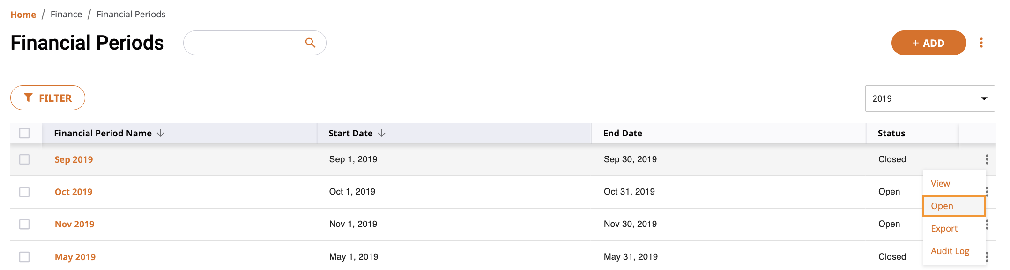Open the page-level kebab menu beside ADD

click(x=981, y=43)
